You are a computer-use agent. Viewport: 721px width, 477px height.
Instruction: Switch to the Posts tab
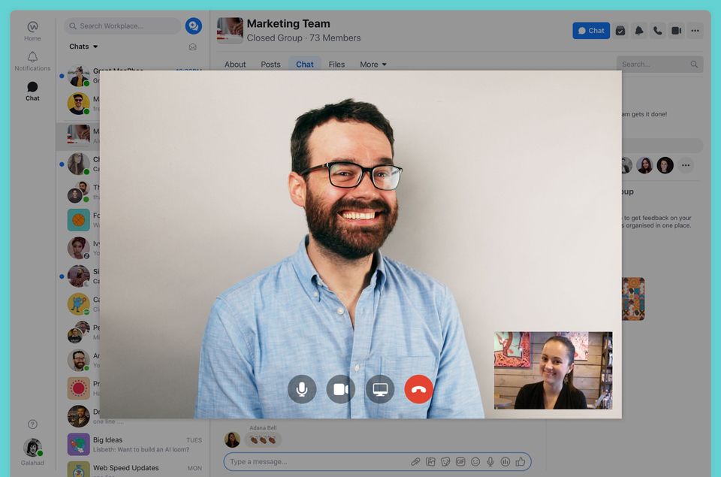270,65
